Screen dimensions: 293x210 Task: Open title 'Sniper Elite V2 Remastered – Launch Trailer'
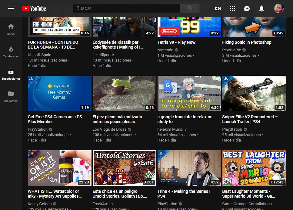click(250, 119)
